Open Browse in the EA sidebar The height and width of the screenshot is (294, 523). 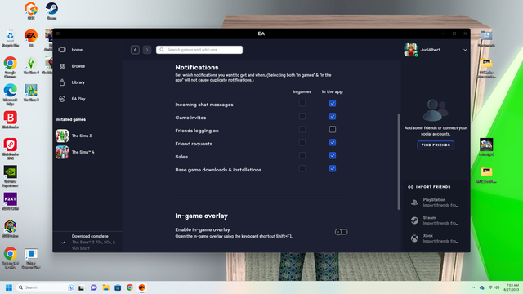[78, 66]
